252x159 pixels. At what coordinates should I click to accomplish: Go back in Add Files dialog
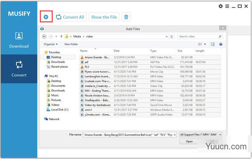pyautogui.click(x=44, y=36)
